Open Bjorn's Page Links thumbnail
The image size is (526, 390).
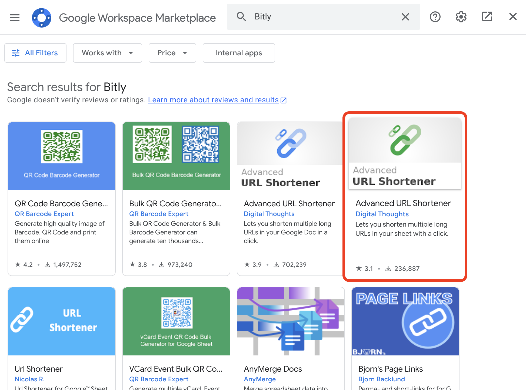click(x=405, y=321)
